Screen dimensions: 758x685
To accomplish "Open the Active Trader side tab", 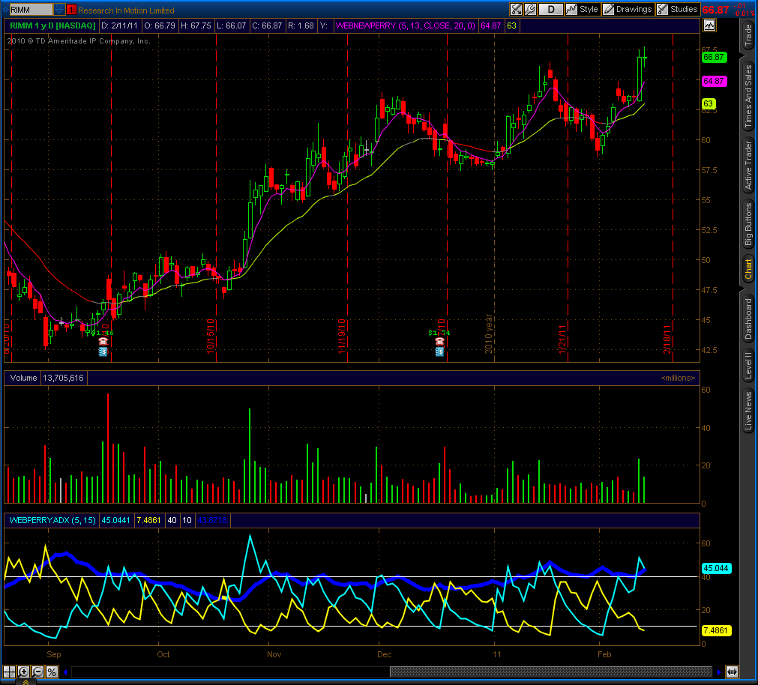I will point(748,165).
